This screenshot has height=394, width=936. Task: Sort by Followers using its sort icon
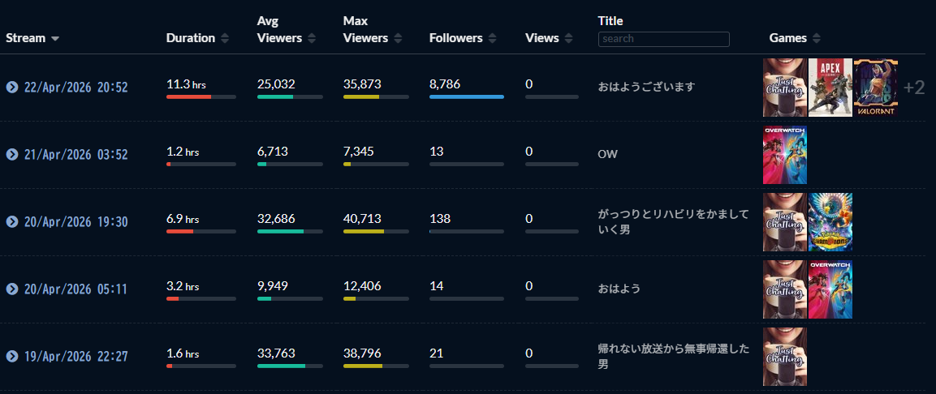[x=493, y=38]
